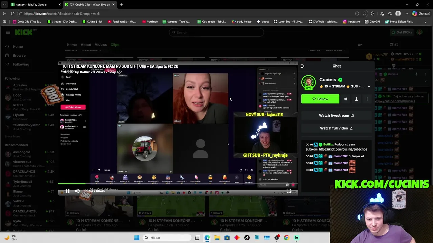Screen dimensions: 433x243
Task: Share the clip with share icon
Action: (345, 99)
